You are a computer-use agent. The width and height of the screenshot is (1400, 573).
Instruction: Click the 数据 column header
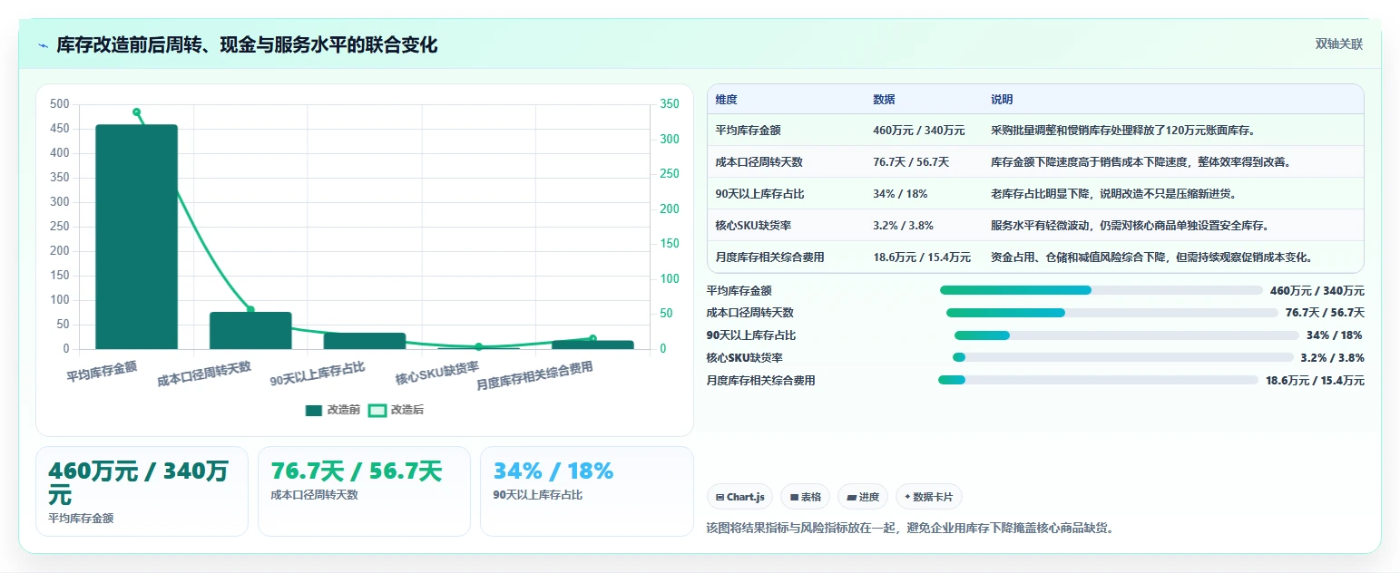pos(884,100)
